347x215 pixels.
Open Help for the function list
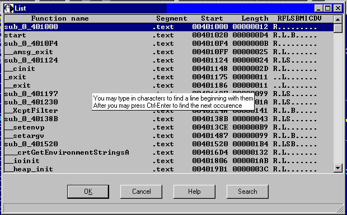[x=194, y=192]
